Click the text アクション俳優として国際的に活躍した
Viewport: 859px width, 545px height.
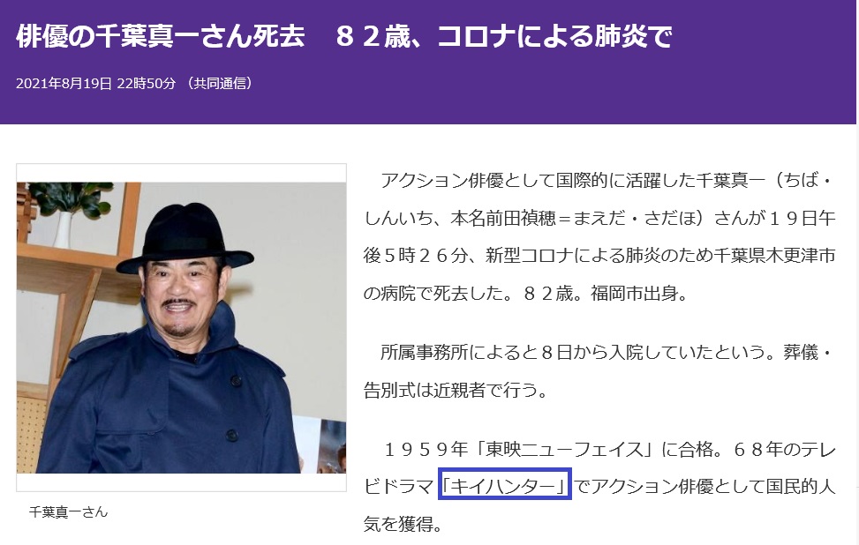[538, 181]
